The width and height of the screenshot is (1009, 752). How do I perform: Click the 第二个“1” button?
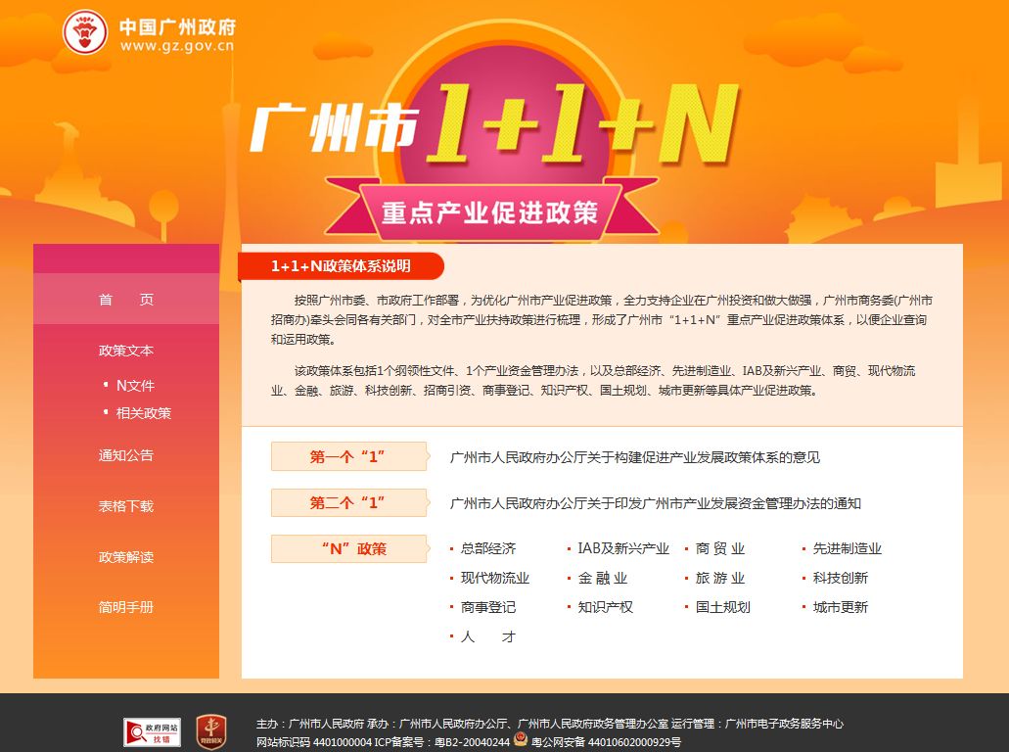point(348,501)
